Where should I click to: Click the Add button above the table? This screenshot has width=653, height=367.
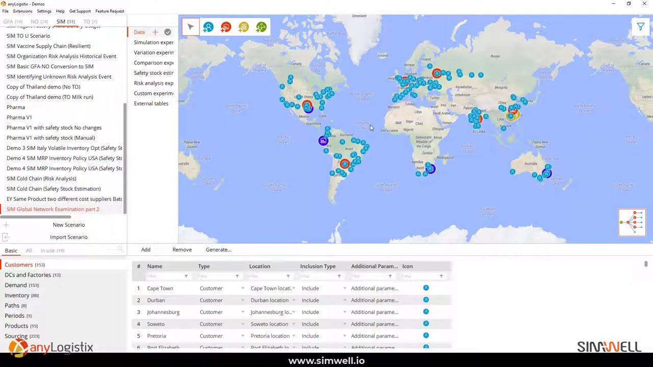click(145, 250)
